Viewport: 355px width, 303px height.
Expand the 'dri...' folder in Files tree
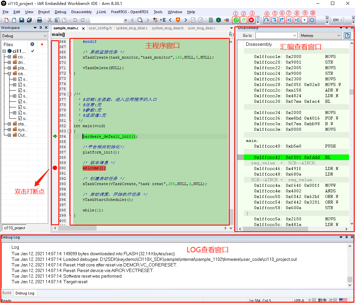[9, 62]
